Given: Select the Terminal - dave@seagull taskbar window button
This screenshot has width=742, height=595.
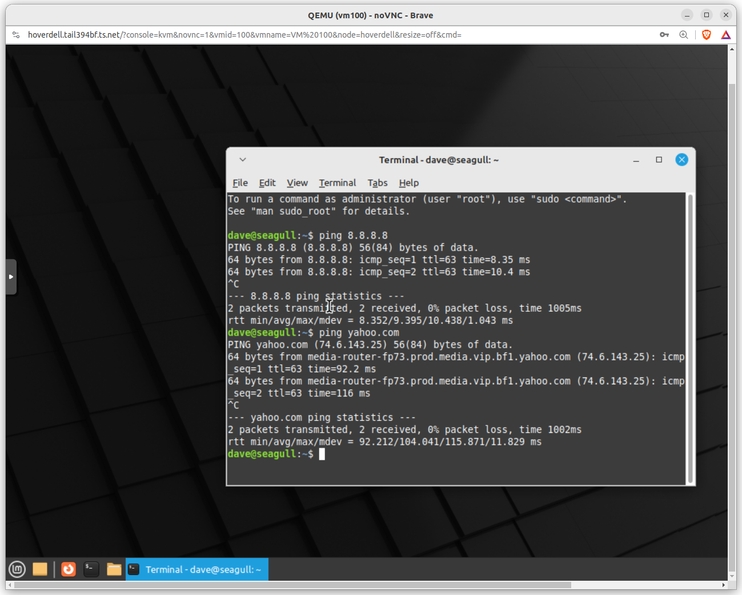Looking at the screenshot, I should coord(197,569).
